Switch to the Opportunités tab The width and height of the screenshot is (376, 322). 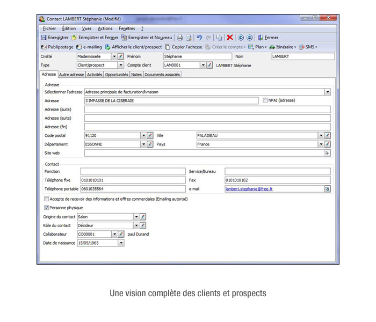[117, 75]
